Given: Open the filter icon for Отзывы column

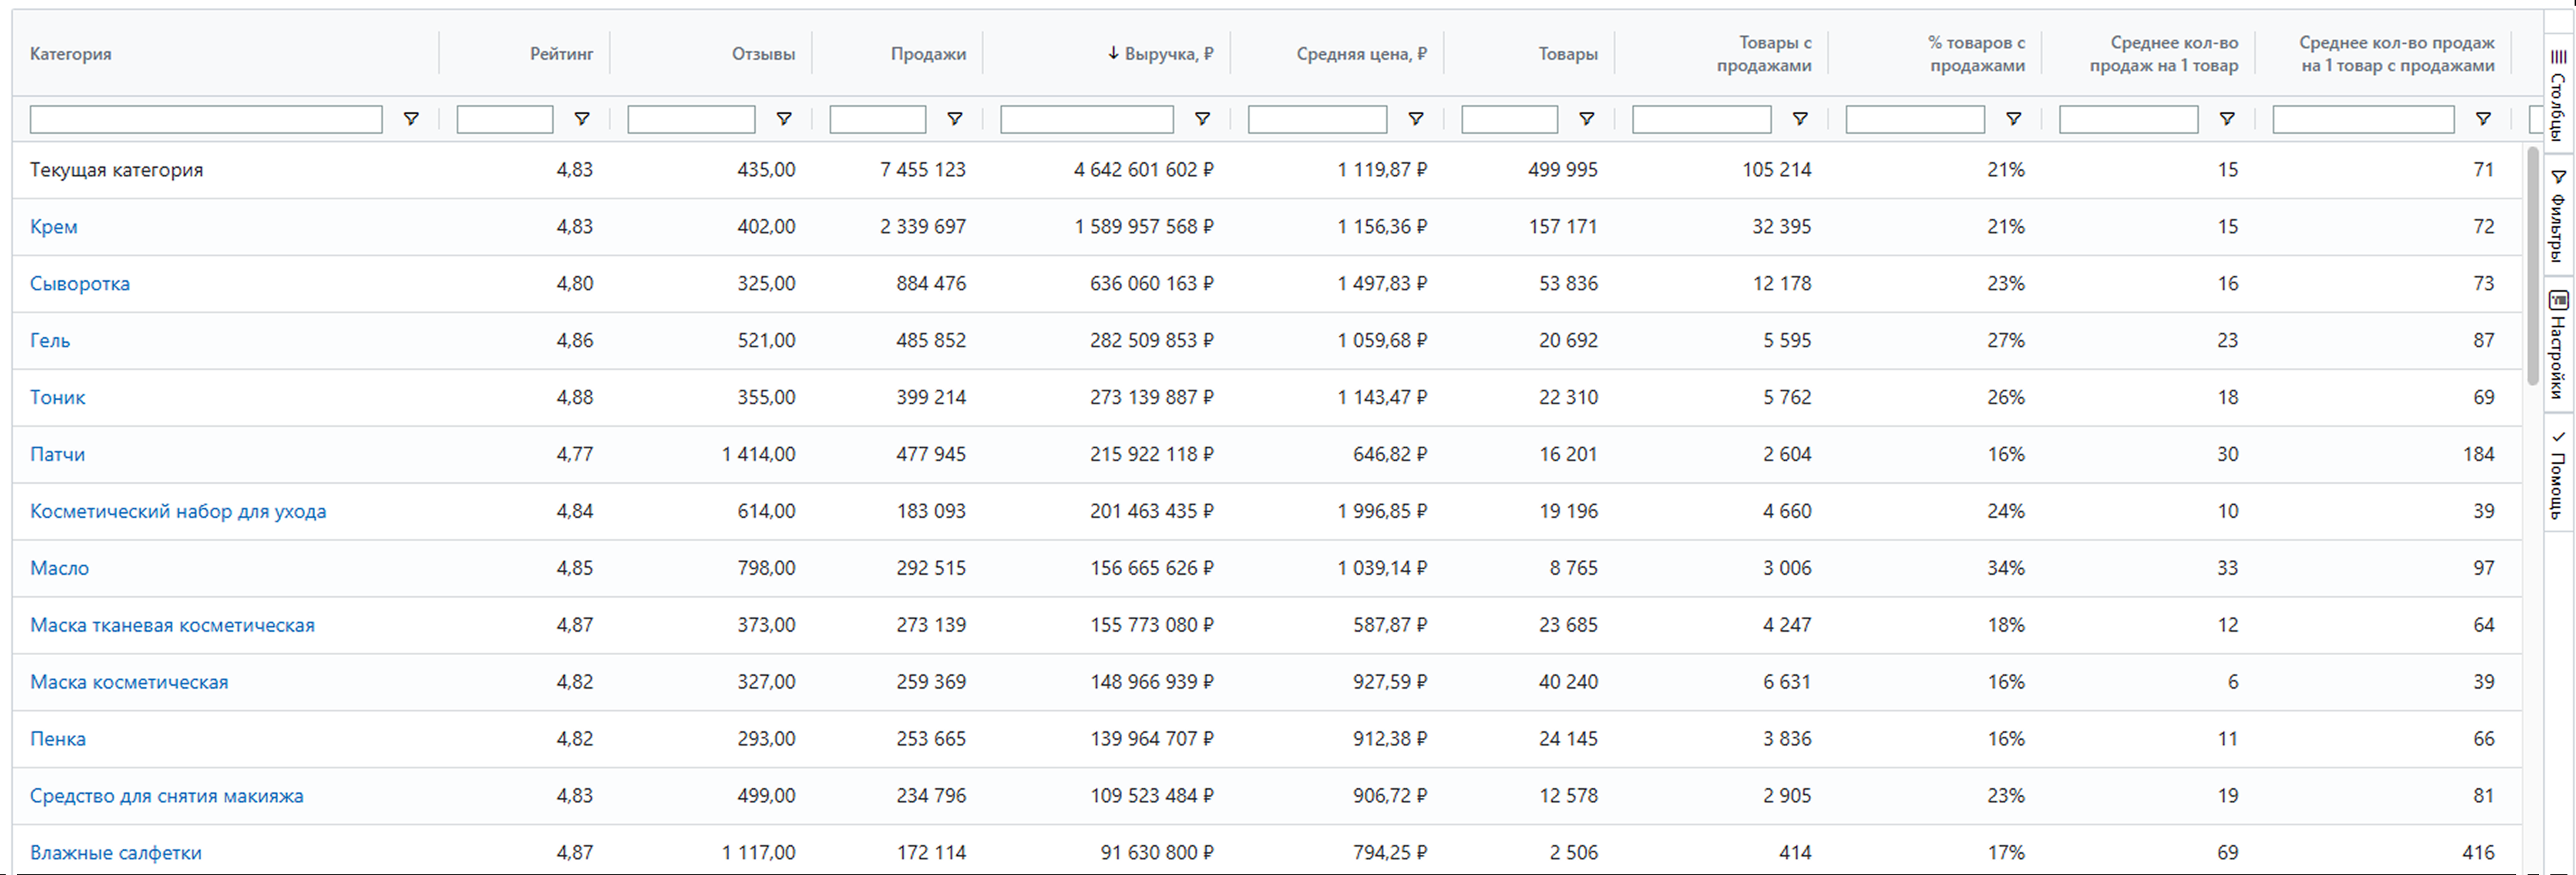Looking at the screenshot, I should [784, 119].
